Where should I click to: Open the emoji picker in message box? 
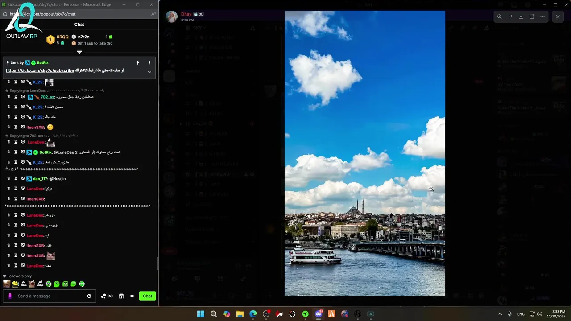pyautogui.click(x=89, y=296)
